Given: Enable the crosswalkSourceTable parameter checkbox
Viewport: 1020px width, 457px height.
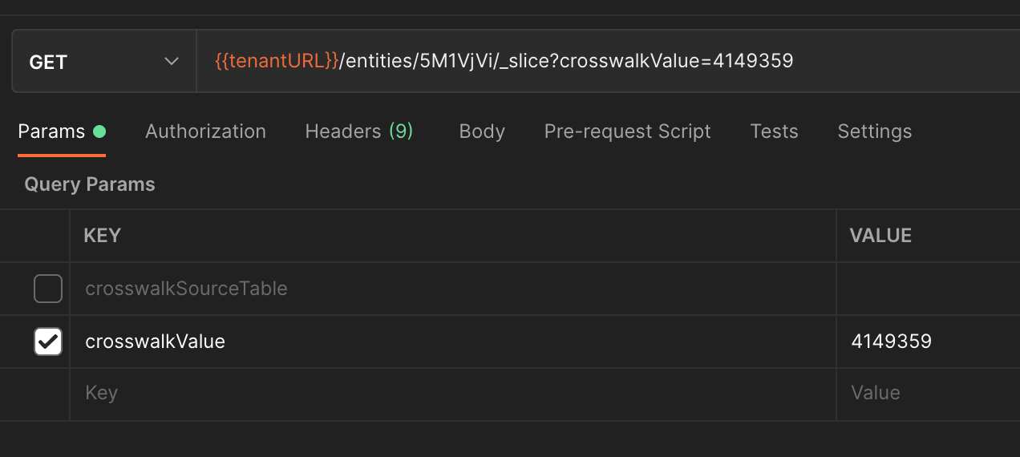Looking at the screenshot, I should tap(48, 289).
